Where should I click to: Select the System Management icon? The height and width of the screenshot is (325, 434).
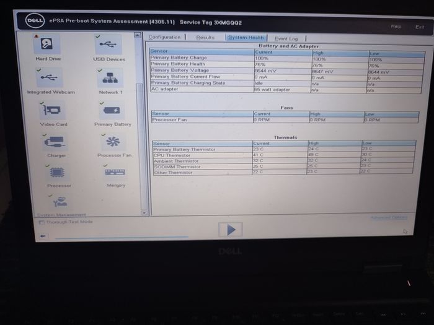tap(60, 202)
